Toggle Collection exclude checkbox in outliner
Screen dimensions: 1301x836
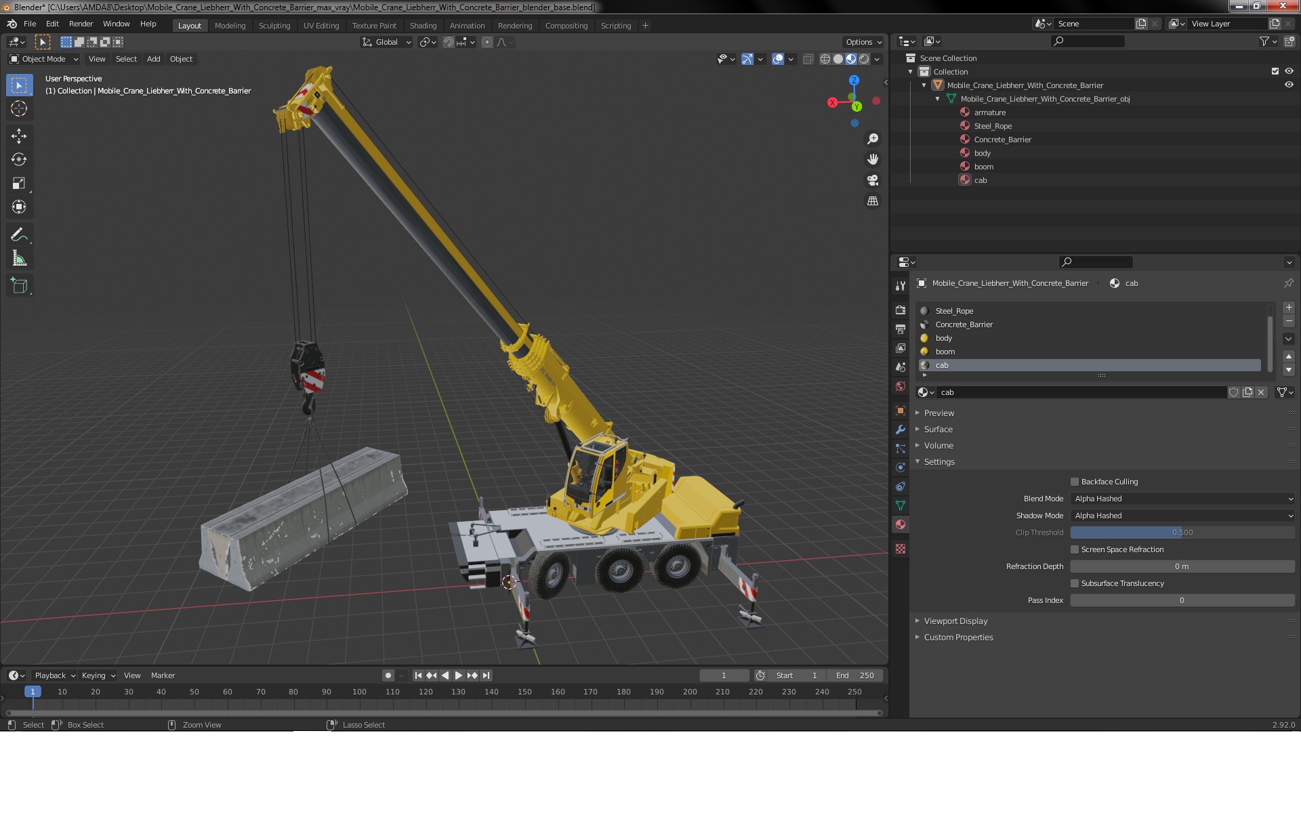1275,71
